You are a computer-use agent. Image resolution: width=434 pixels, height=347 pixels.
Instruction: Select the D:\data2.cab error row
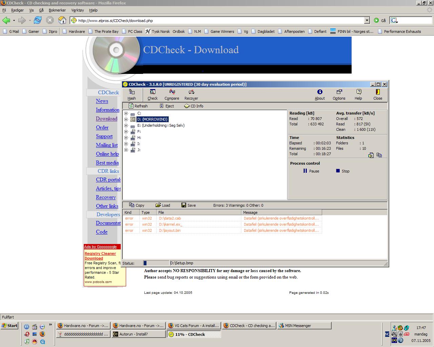tap(222, 218)
